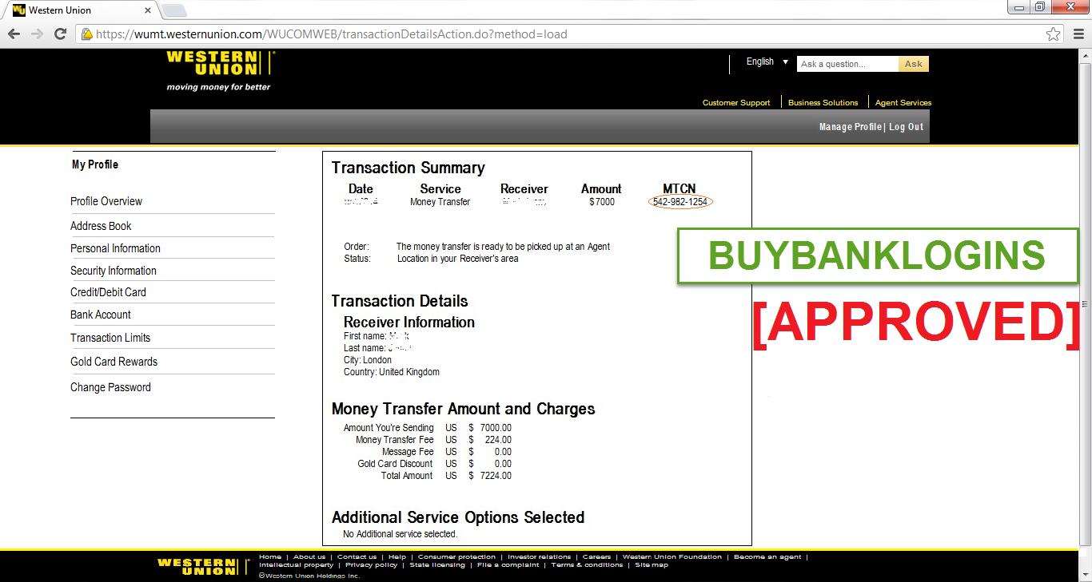The height and width of the screenshot is (582, 1092).
Task: Open File a complaint footer link
Action: pyautogui.click(x=508, y=564)
